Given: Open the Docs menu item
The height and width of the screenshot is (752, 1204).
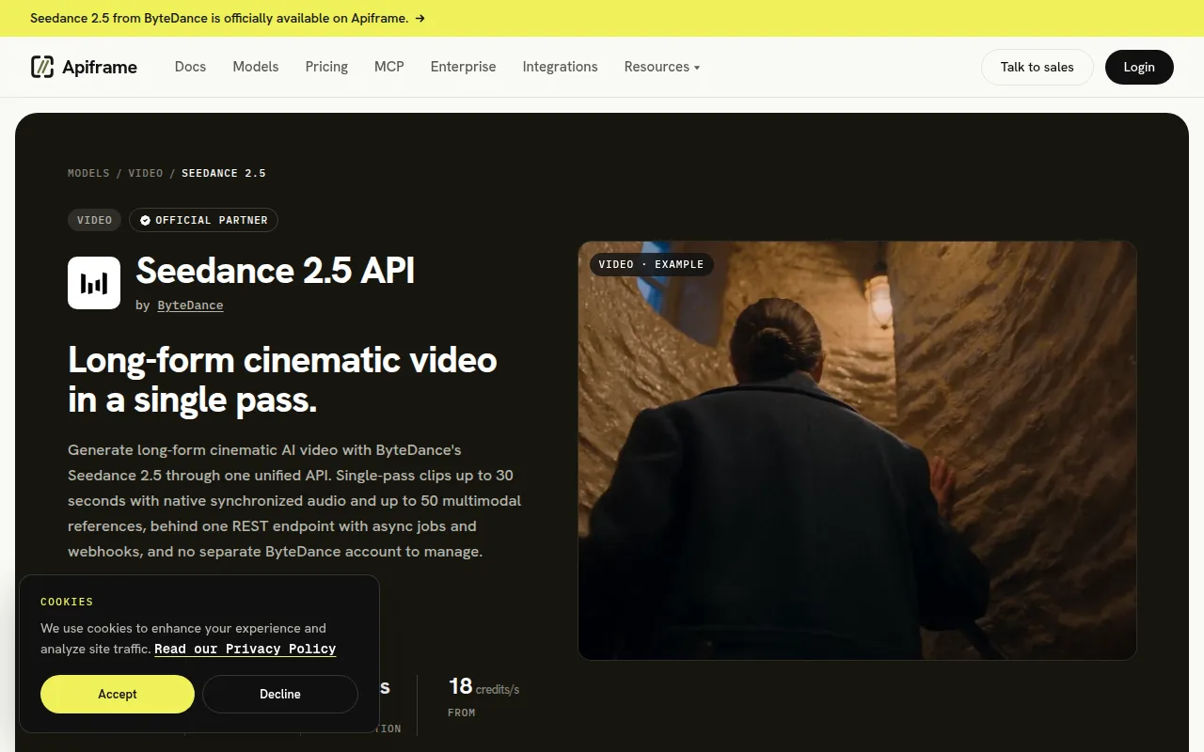Looking at the screenshot, I should pyautogui.click(x=190, y=67).
